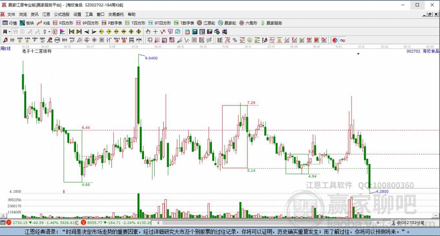Open P四方形 square chart

(63, 23)
